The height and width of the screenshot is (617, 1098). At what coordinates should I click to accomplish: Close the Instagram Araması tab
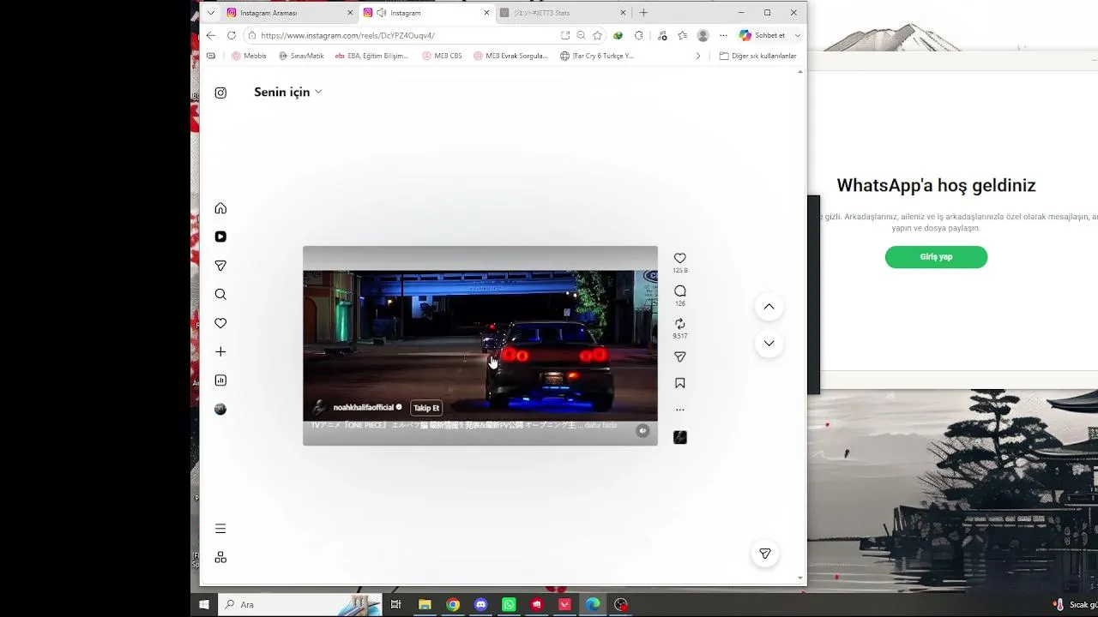tap(350, 13)
